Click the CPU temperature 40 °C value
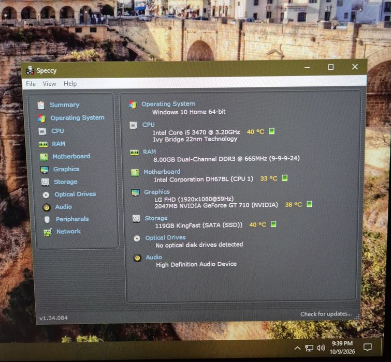 click(x=255, y=132)
